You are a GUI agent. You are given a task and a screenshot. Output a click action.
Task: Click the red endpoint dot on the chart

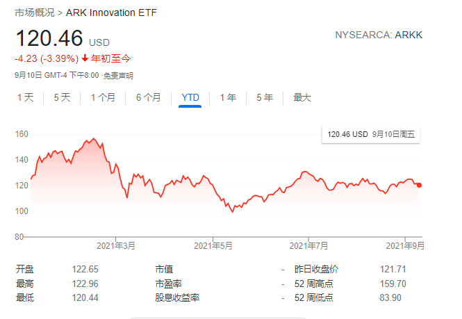[x=419, y=185]
